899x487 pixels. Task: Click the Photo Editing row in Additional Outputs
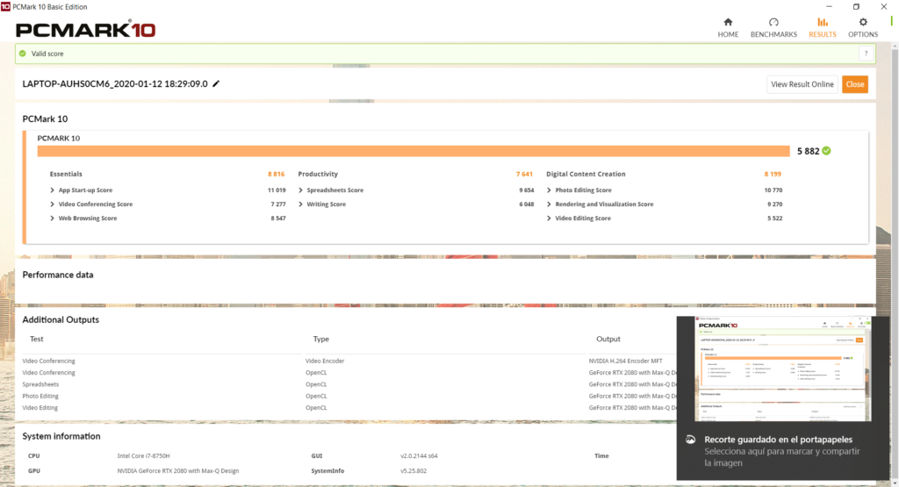tap(40, 396)
